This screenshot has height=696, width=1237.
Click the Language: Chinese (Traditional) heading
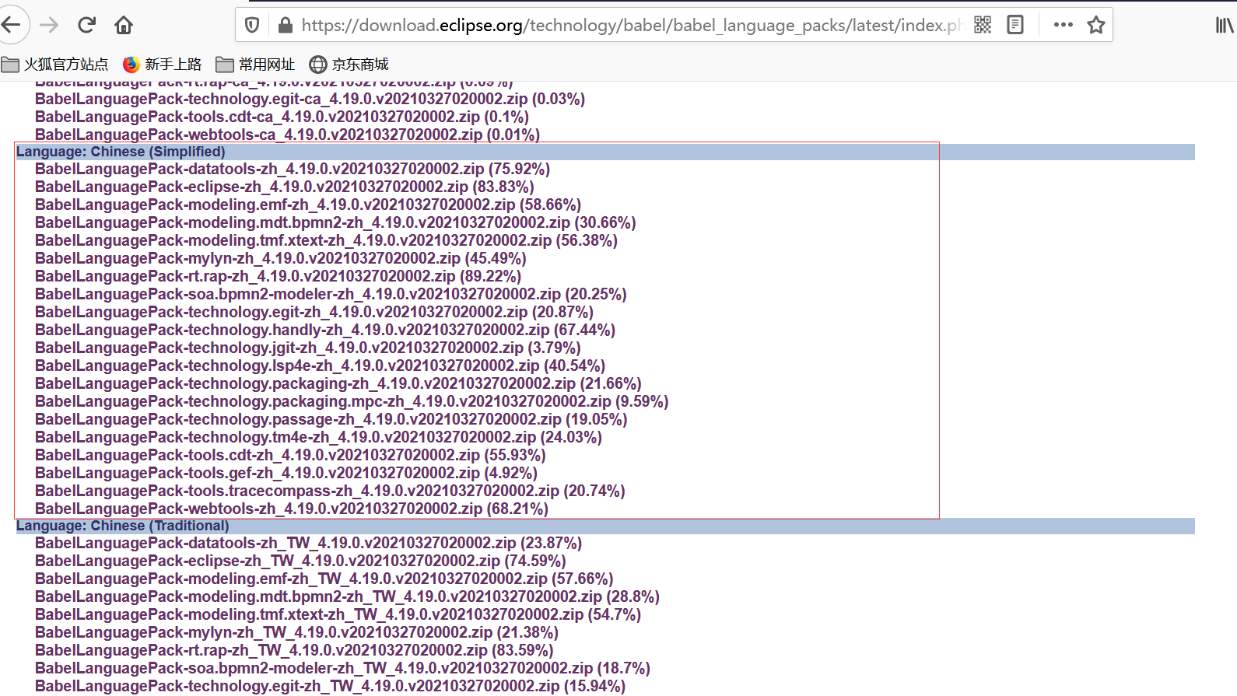[x=123, y=526]
